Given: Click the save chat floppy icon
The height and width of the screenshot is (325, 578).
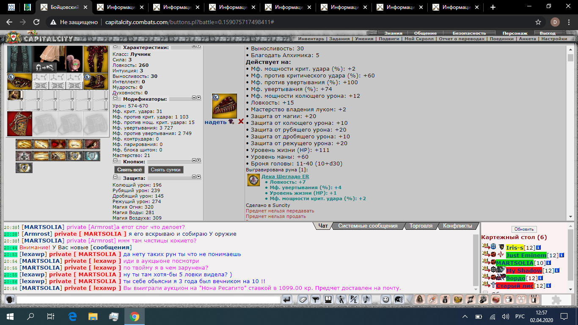Looking at the screenshot, I should point(328,299).
